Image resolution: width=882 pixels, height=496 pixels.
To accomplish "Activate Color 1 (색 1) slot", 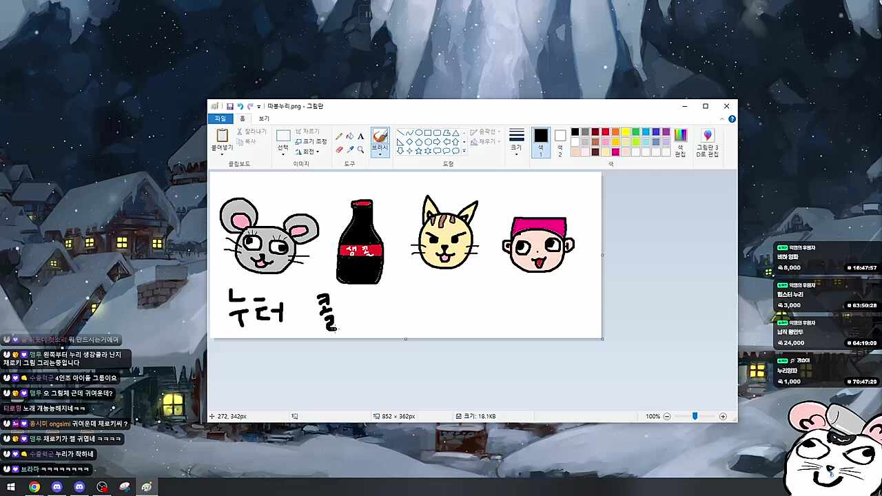I will point(541,143).
